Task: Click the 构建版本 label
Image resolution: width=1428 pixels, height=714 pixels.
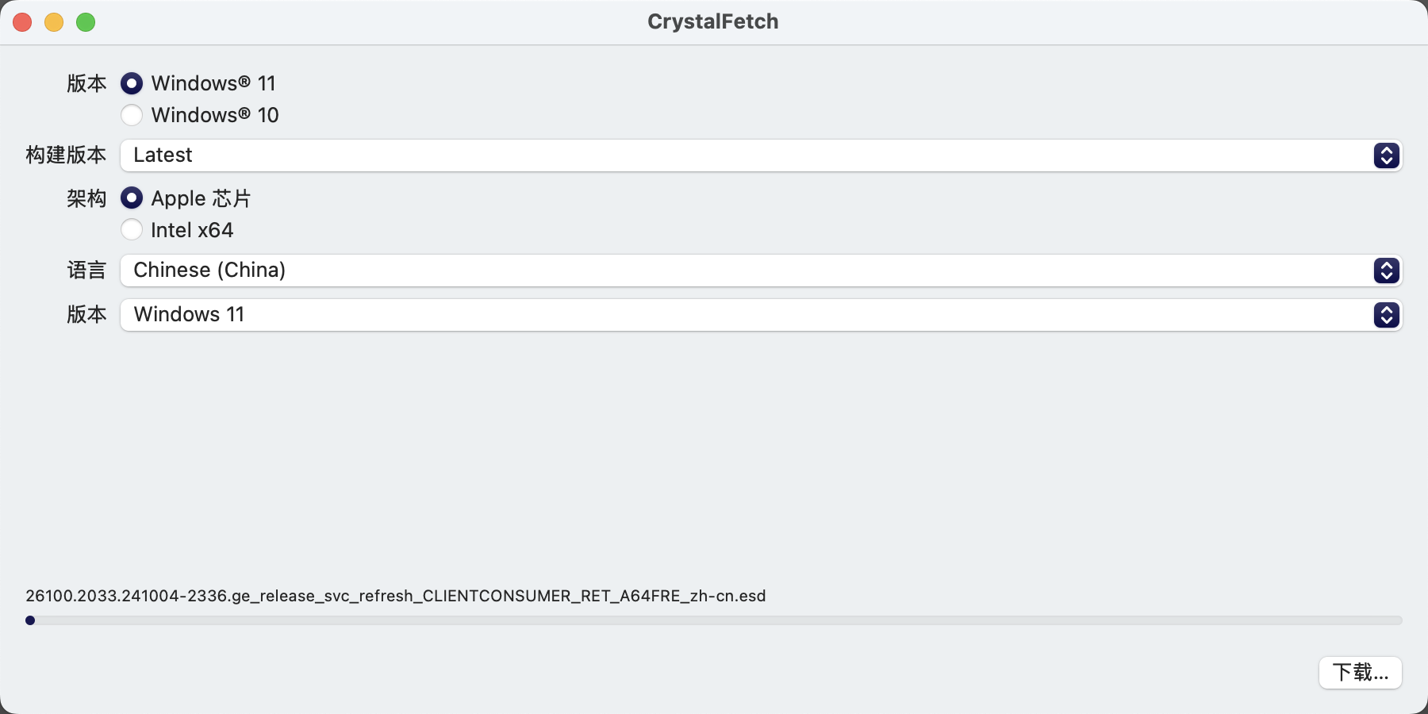Action: 66,155
